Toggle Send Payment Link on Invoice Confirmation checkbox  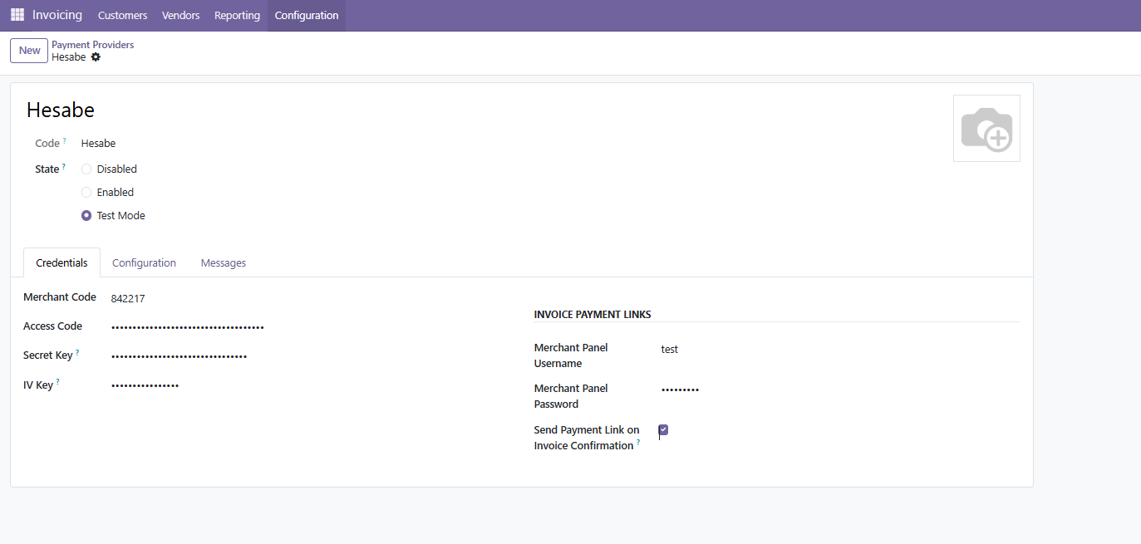point(663,430)
